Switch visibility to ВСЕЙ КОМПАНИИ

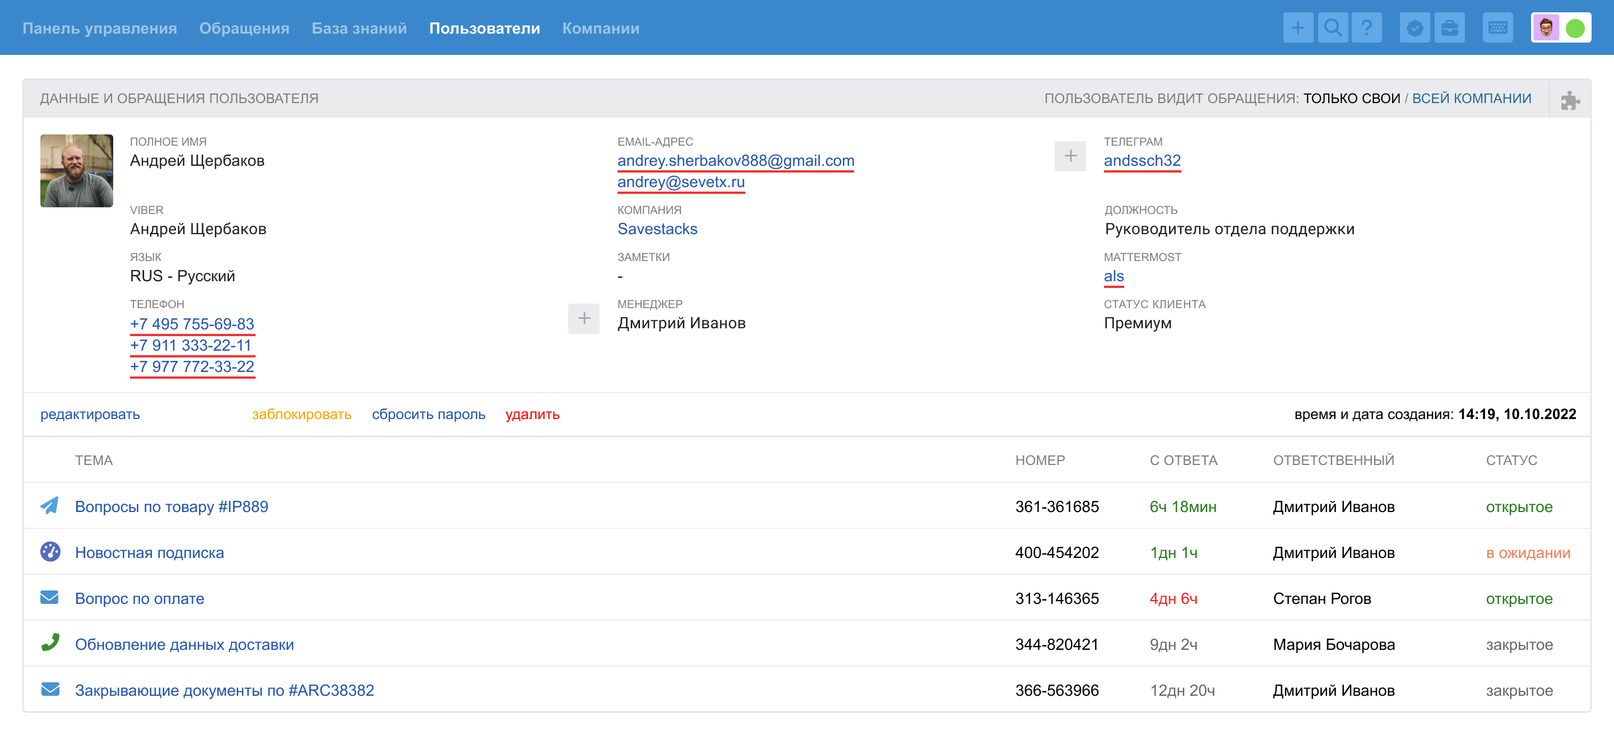1471,98
